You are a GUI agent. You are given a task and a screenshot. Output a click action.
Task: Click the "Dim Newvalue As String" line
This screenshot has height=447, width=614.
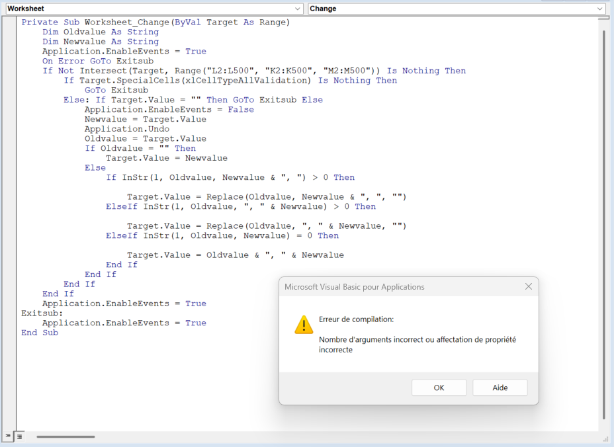click(101, 42)
